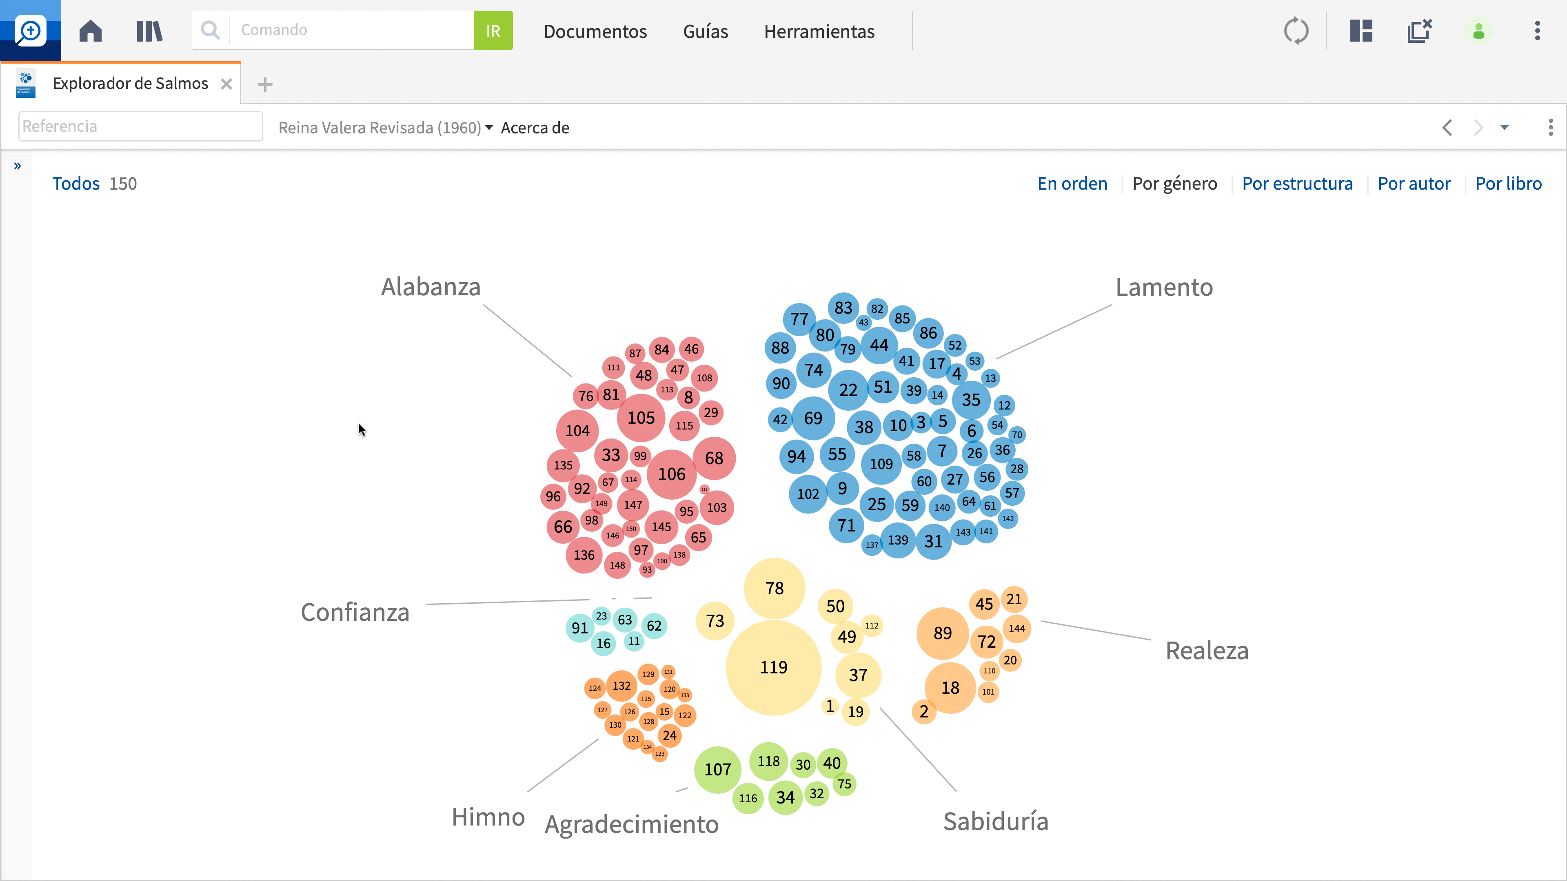Go back with the history arrow
Image resolution: width=1567 pixels, height=881 pixels.
point(1448,128)
